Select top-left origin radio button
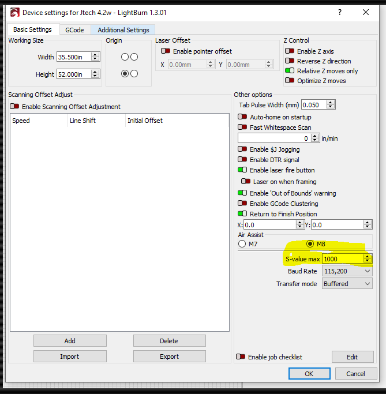The width and height of the screenshot is (386, 394). [x=125, y=57]
